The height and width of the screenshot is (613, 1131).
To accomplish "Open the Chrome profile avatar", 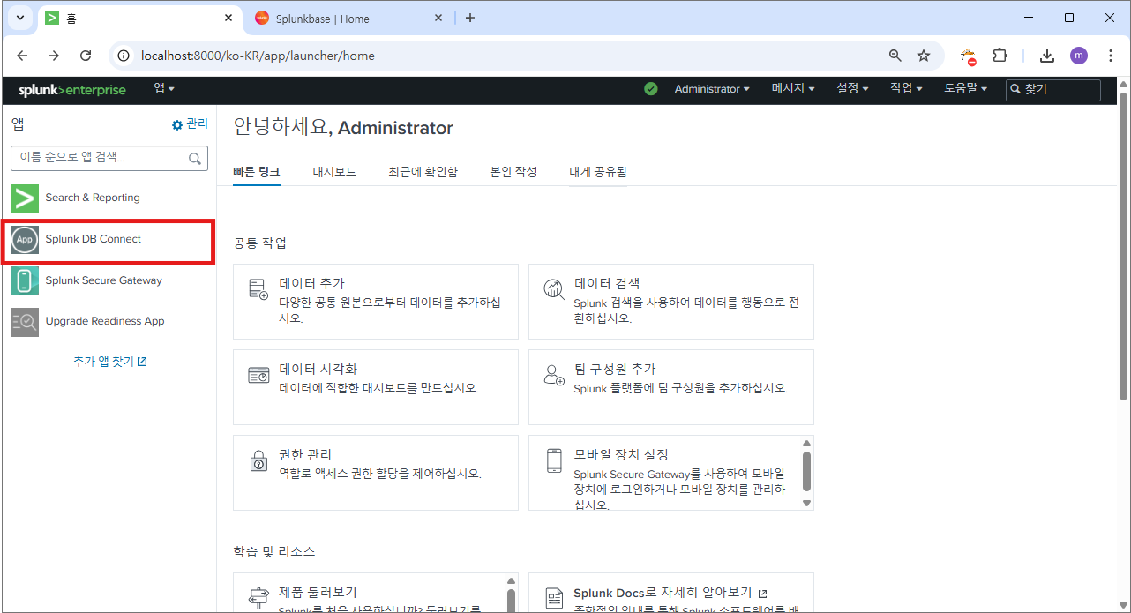I will [1079, 56].
